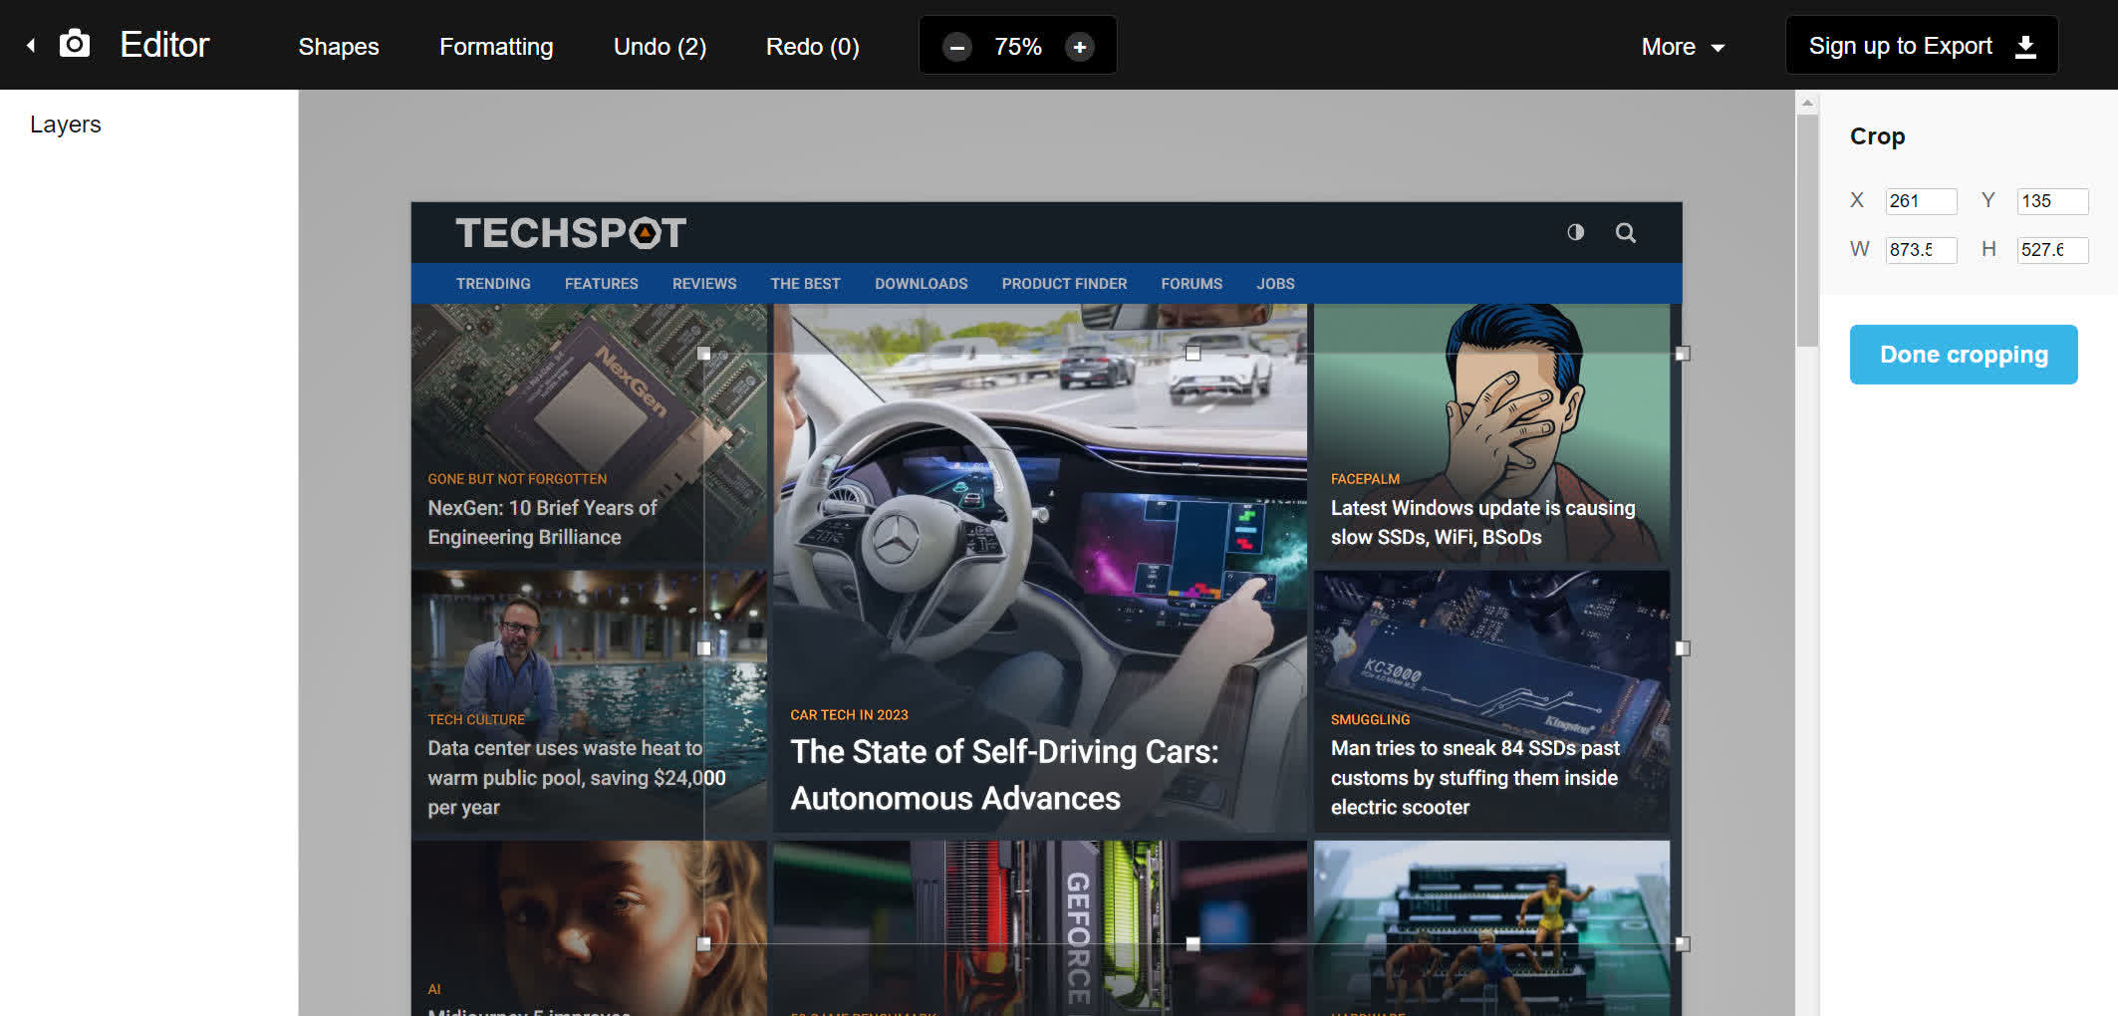Click the bottom-center crop handle
This screenshot has height=1016, width=2118.
(1192, 943)
